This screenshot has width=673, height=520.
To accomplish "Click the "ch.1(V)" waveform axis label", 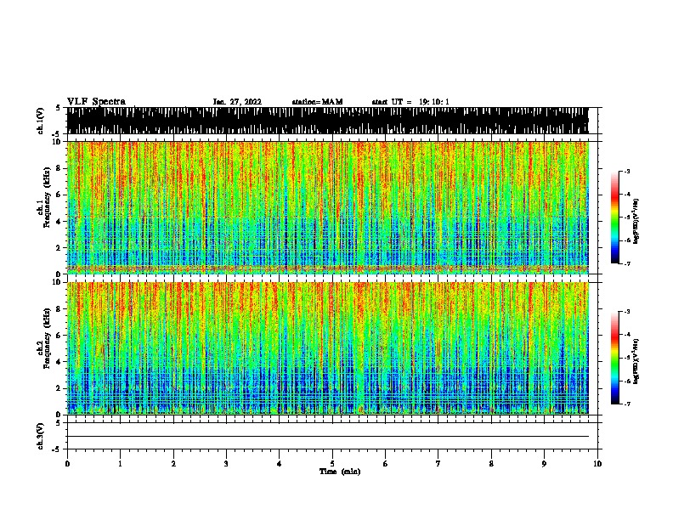I will coord(40,121).
